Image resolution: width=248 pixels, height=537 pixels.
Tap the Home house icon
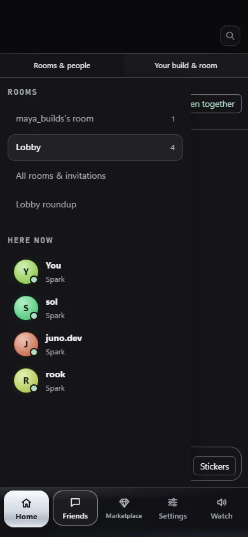26,503
